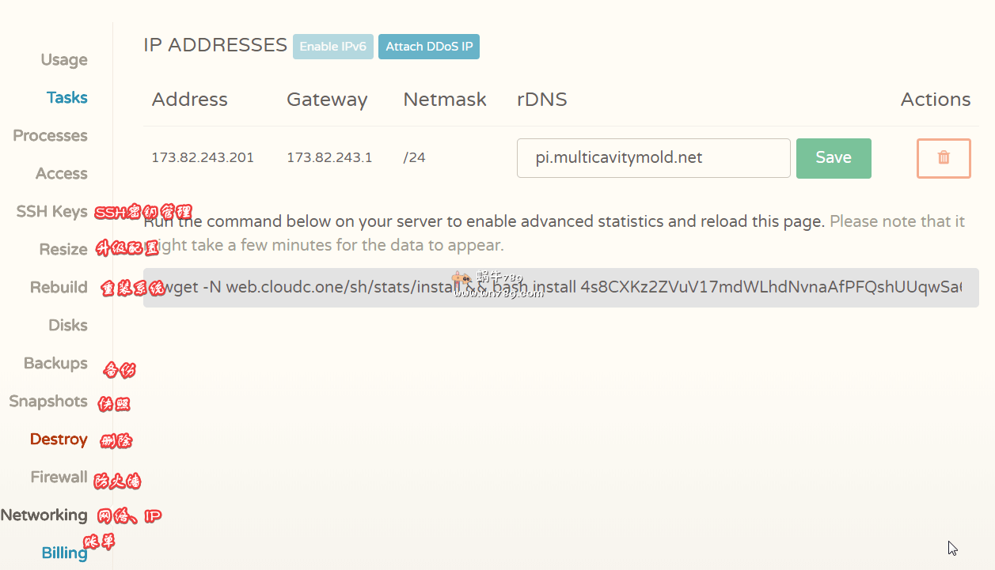This screenshot has height=570, width=995.
Task: Select Networking in the sidebar
Action: click(44, 515)
